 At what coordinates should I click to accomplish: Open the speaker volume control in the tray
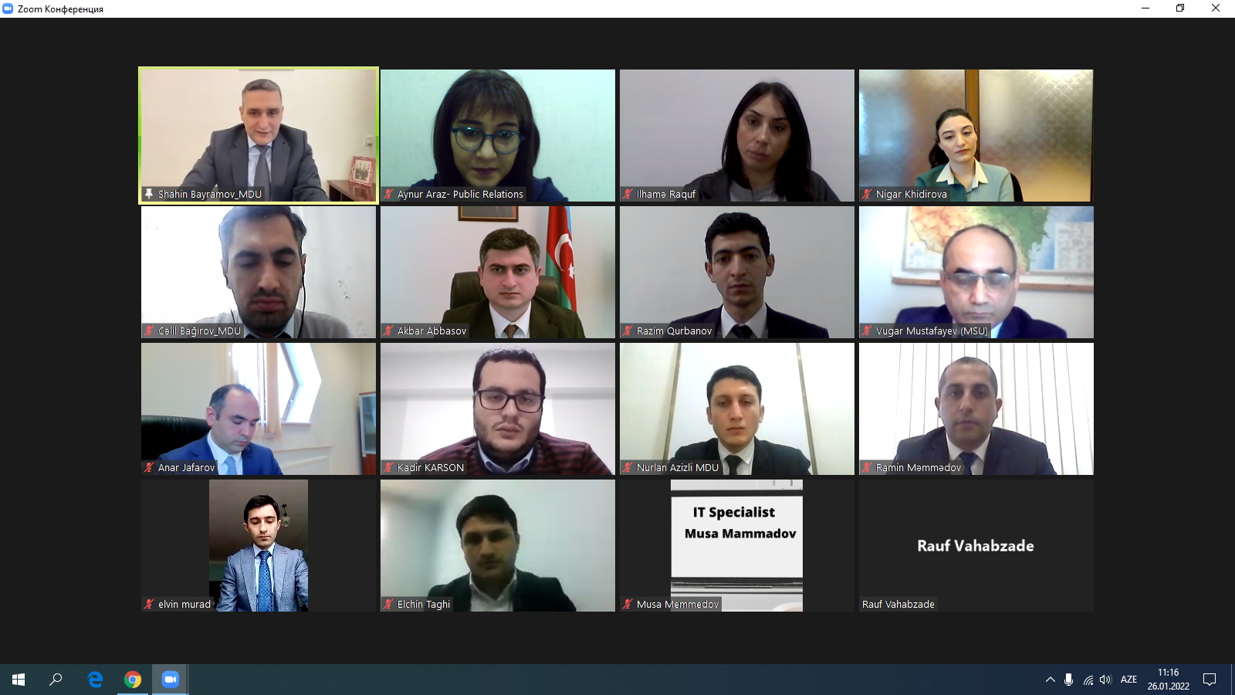[x=1105, y=680]
